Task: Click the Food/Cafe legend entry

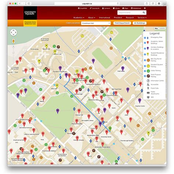Action: (x=153, y=88)
